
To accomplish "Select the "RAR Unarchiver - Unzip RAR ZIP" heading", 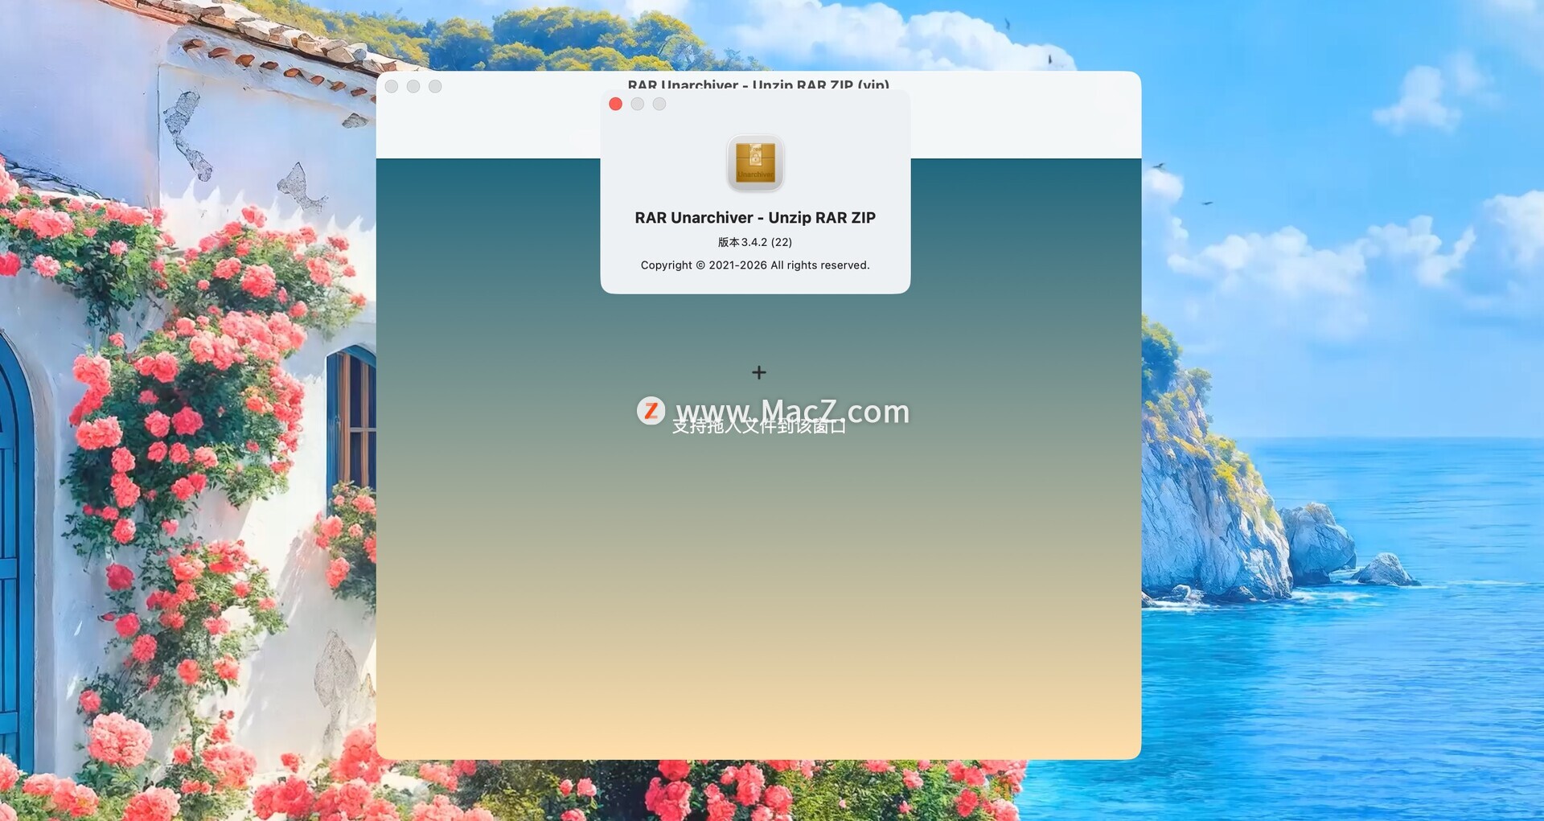I will click(754, 218).
